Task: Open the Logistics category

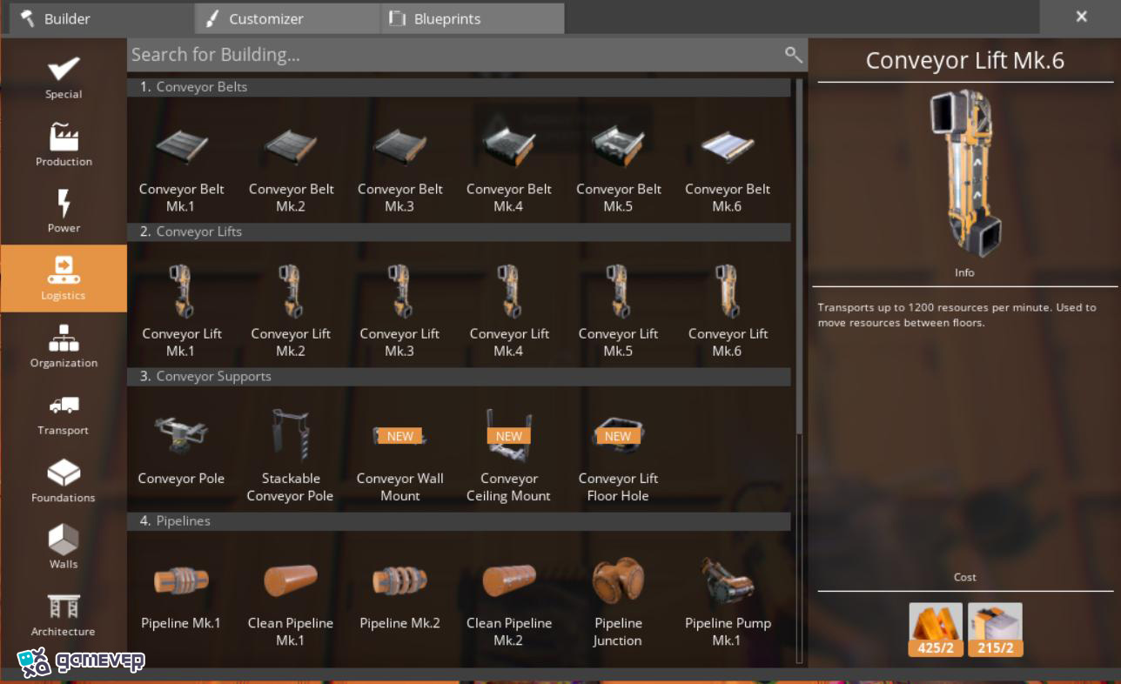Action: click(x=64, y=278)
